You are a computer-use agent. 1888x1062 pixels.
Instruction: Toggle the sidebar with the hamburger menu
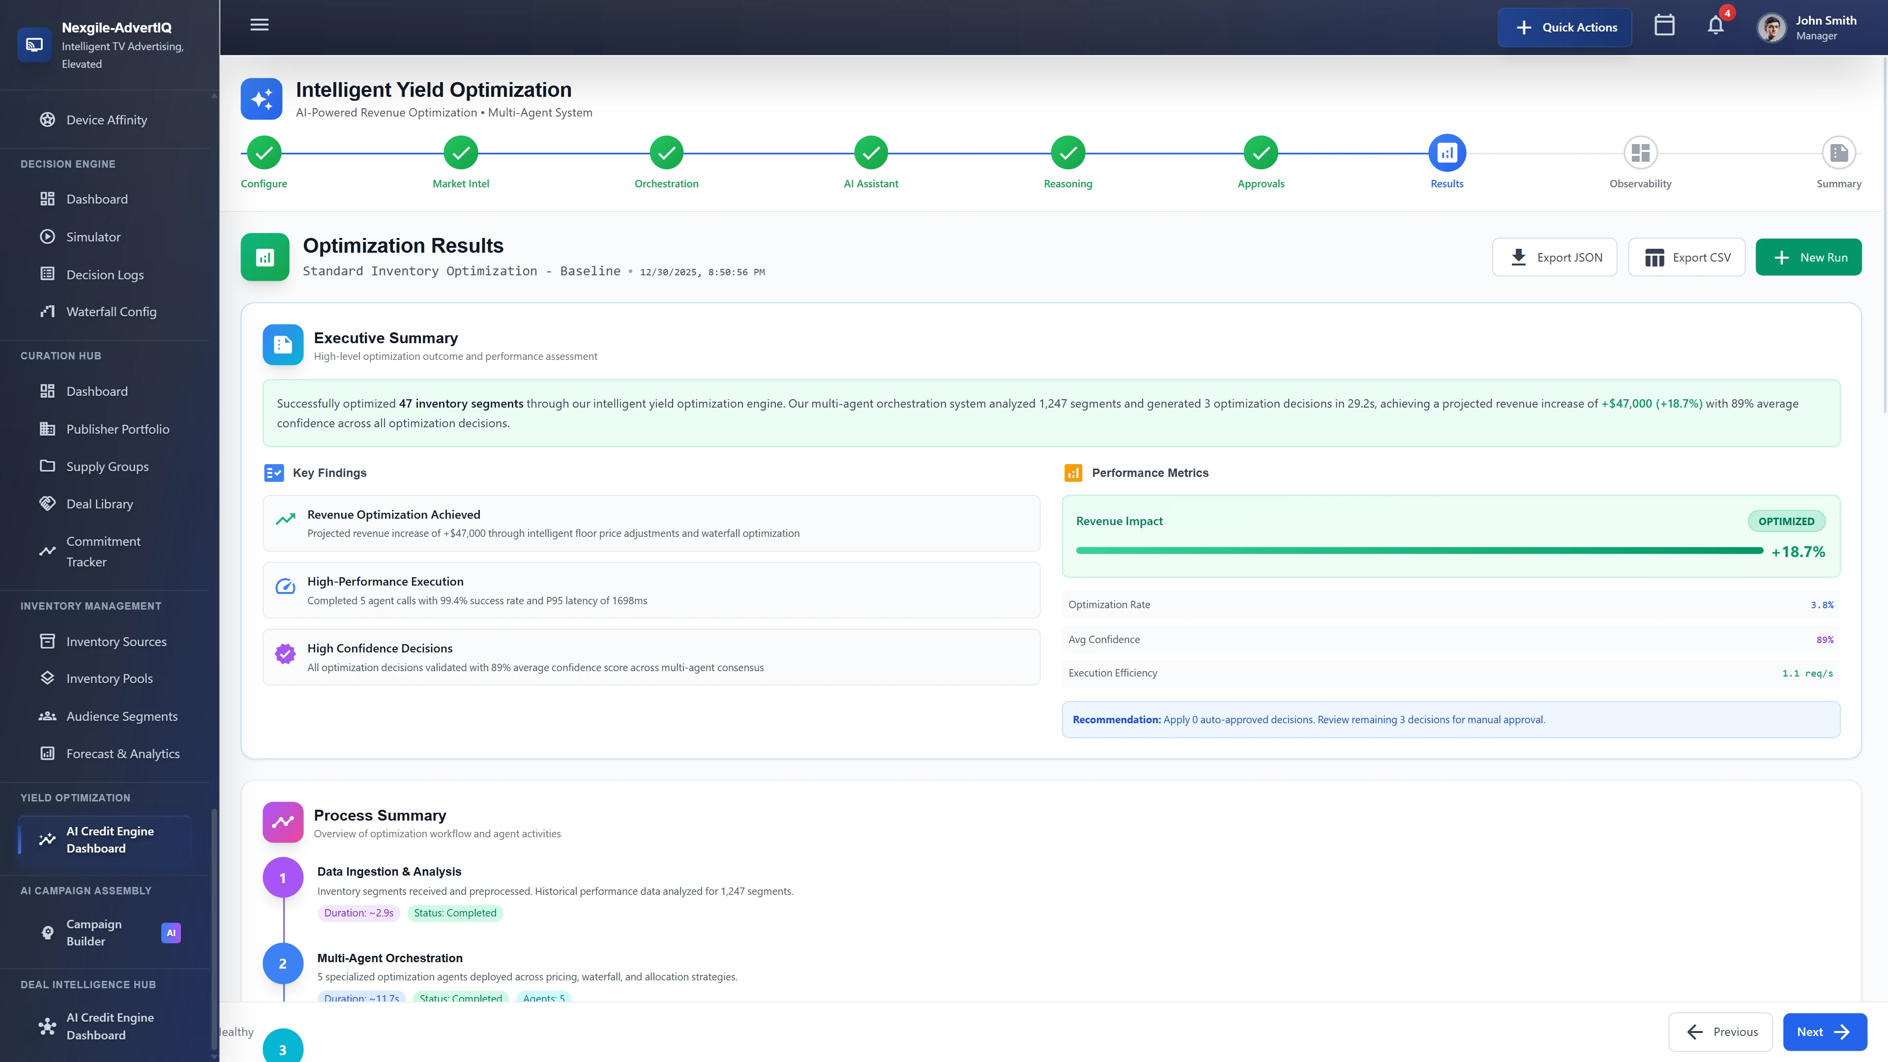259,25
